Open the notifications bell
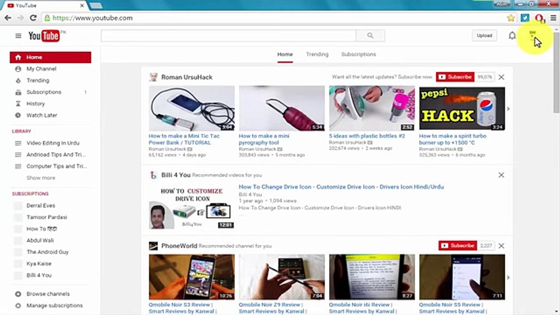The width and height of the screenshot is (560, 315). 512,36
